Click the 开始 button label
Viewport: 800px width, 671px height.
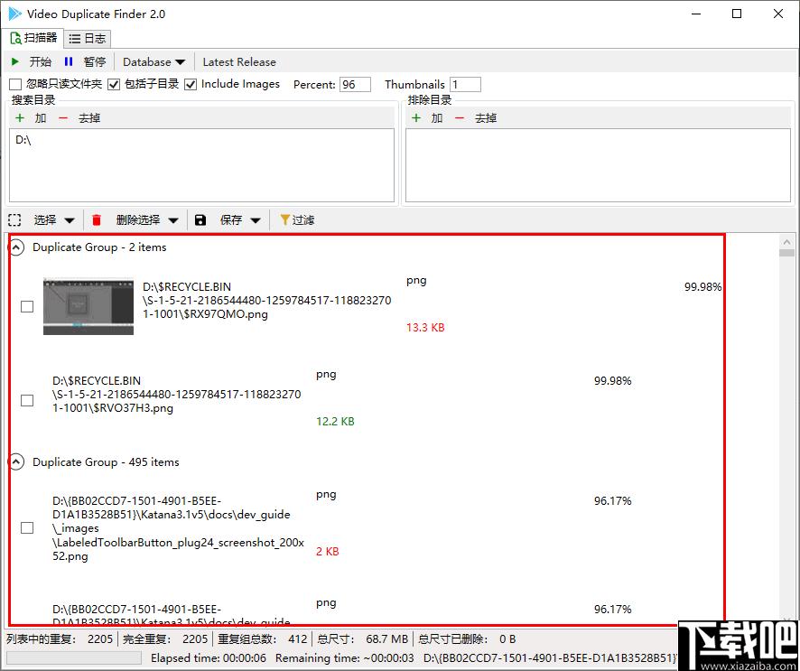point(41,61)
